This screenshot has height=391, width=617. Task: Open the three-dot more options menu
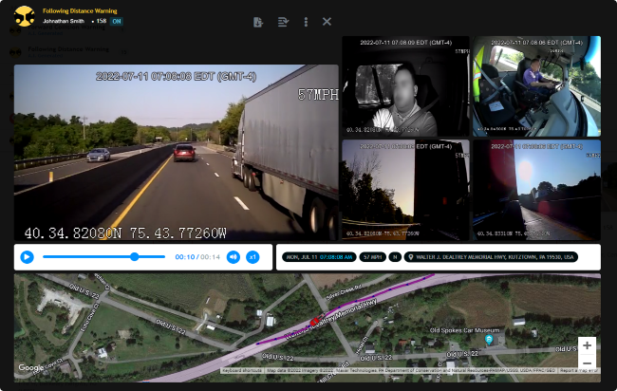click(x=306, y=22)
